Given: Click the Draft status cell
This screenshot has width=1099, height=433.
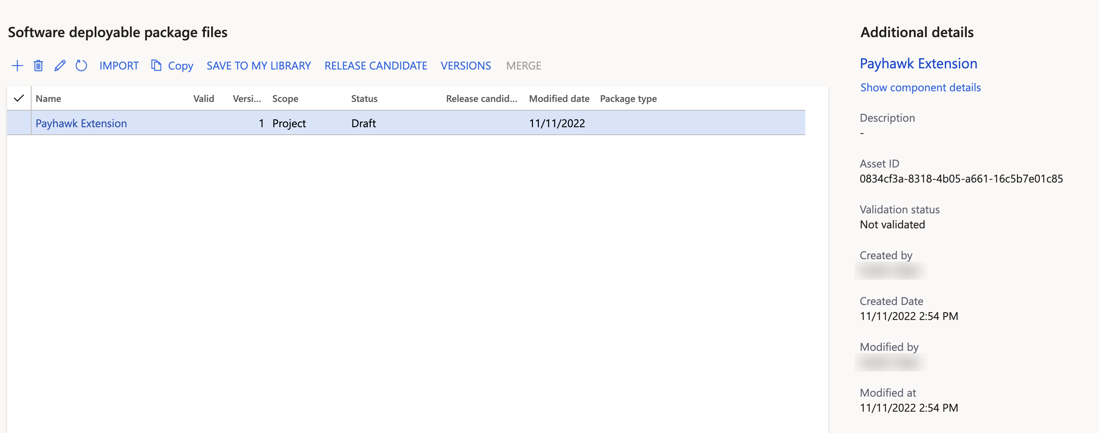Looking at the screenshot, I should click(x=364, y=123).
